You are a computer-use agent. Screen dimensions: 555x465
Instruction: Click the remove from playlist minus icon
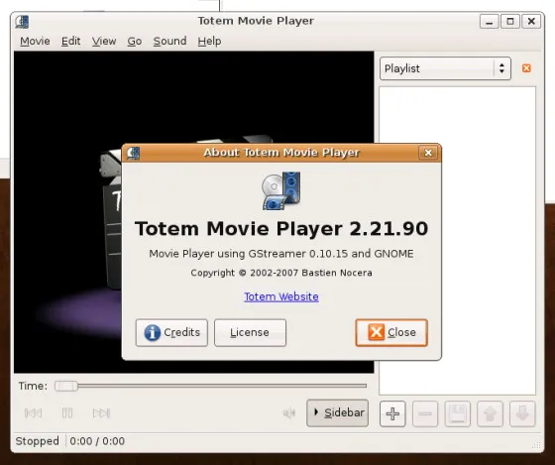tap(425, 413)
